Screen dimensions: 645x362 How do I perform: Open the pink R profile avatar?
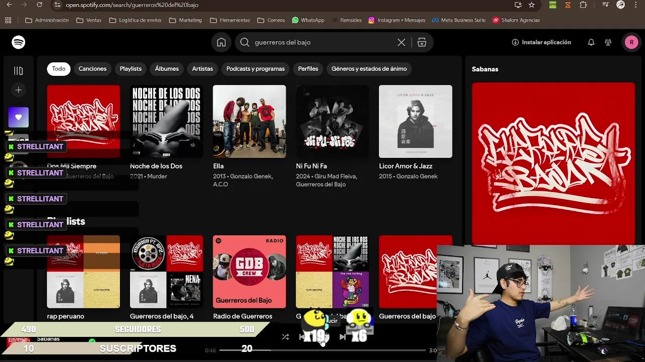631,43
